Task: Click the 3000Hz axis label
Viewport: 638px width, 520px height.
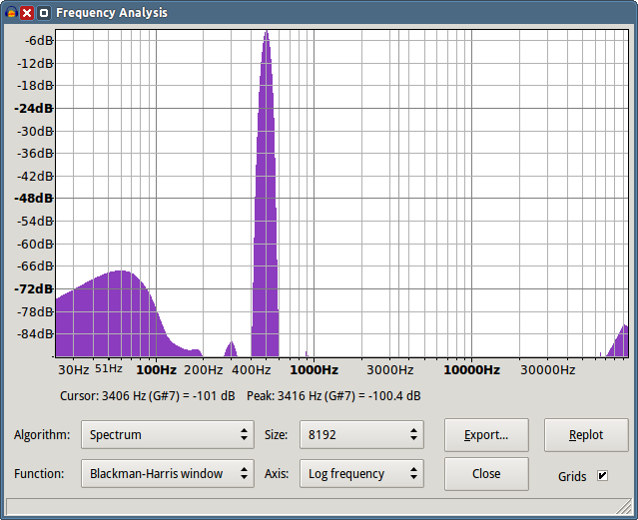Action: pos(389,370)
